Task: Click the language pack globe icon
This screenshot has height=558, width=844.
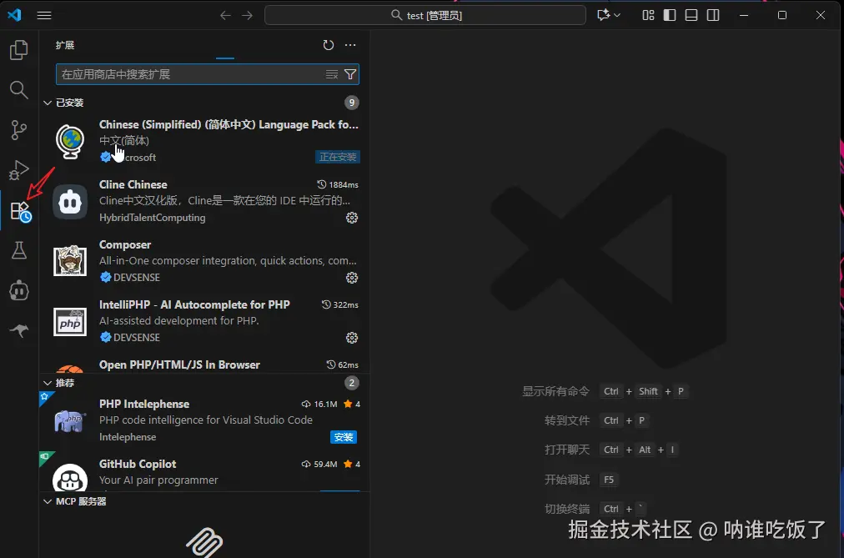Action: click(70, 142)
